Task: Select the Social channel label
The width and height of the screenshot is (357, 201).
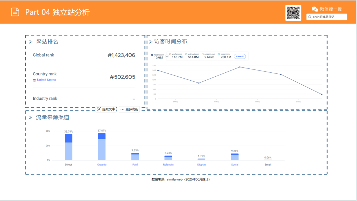Action: tap(235, 165)
